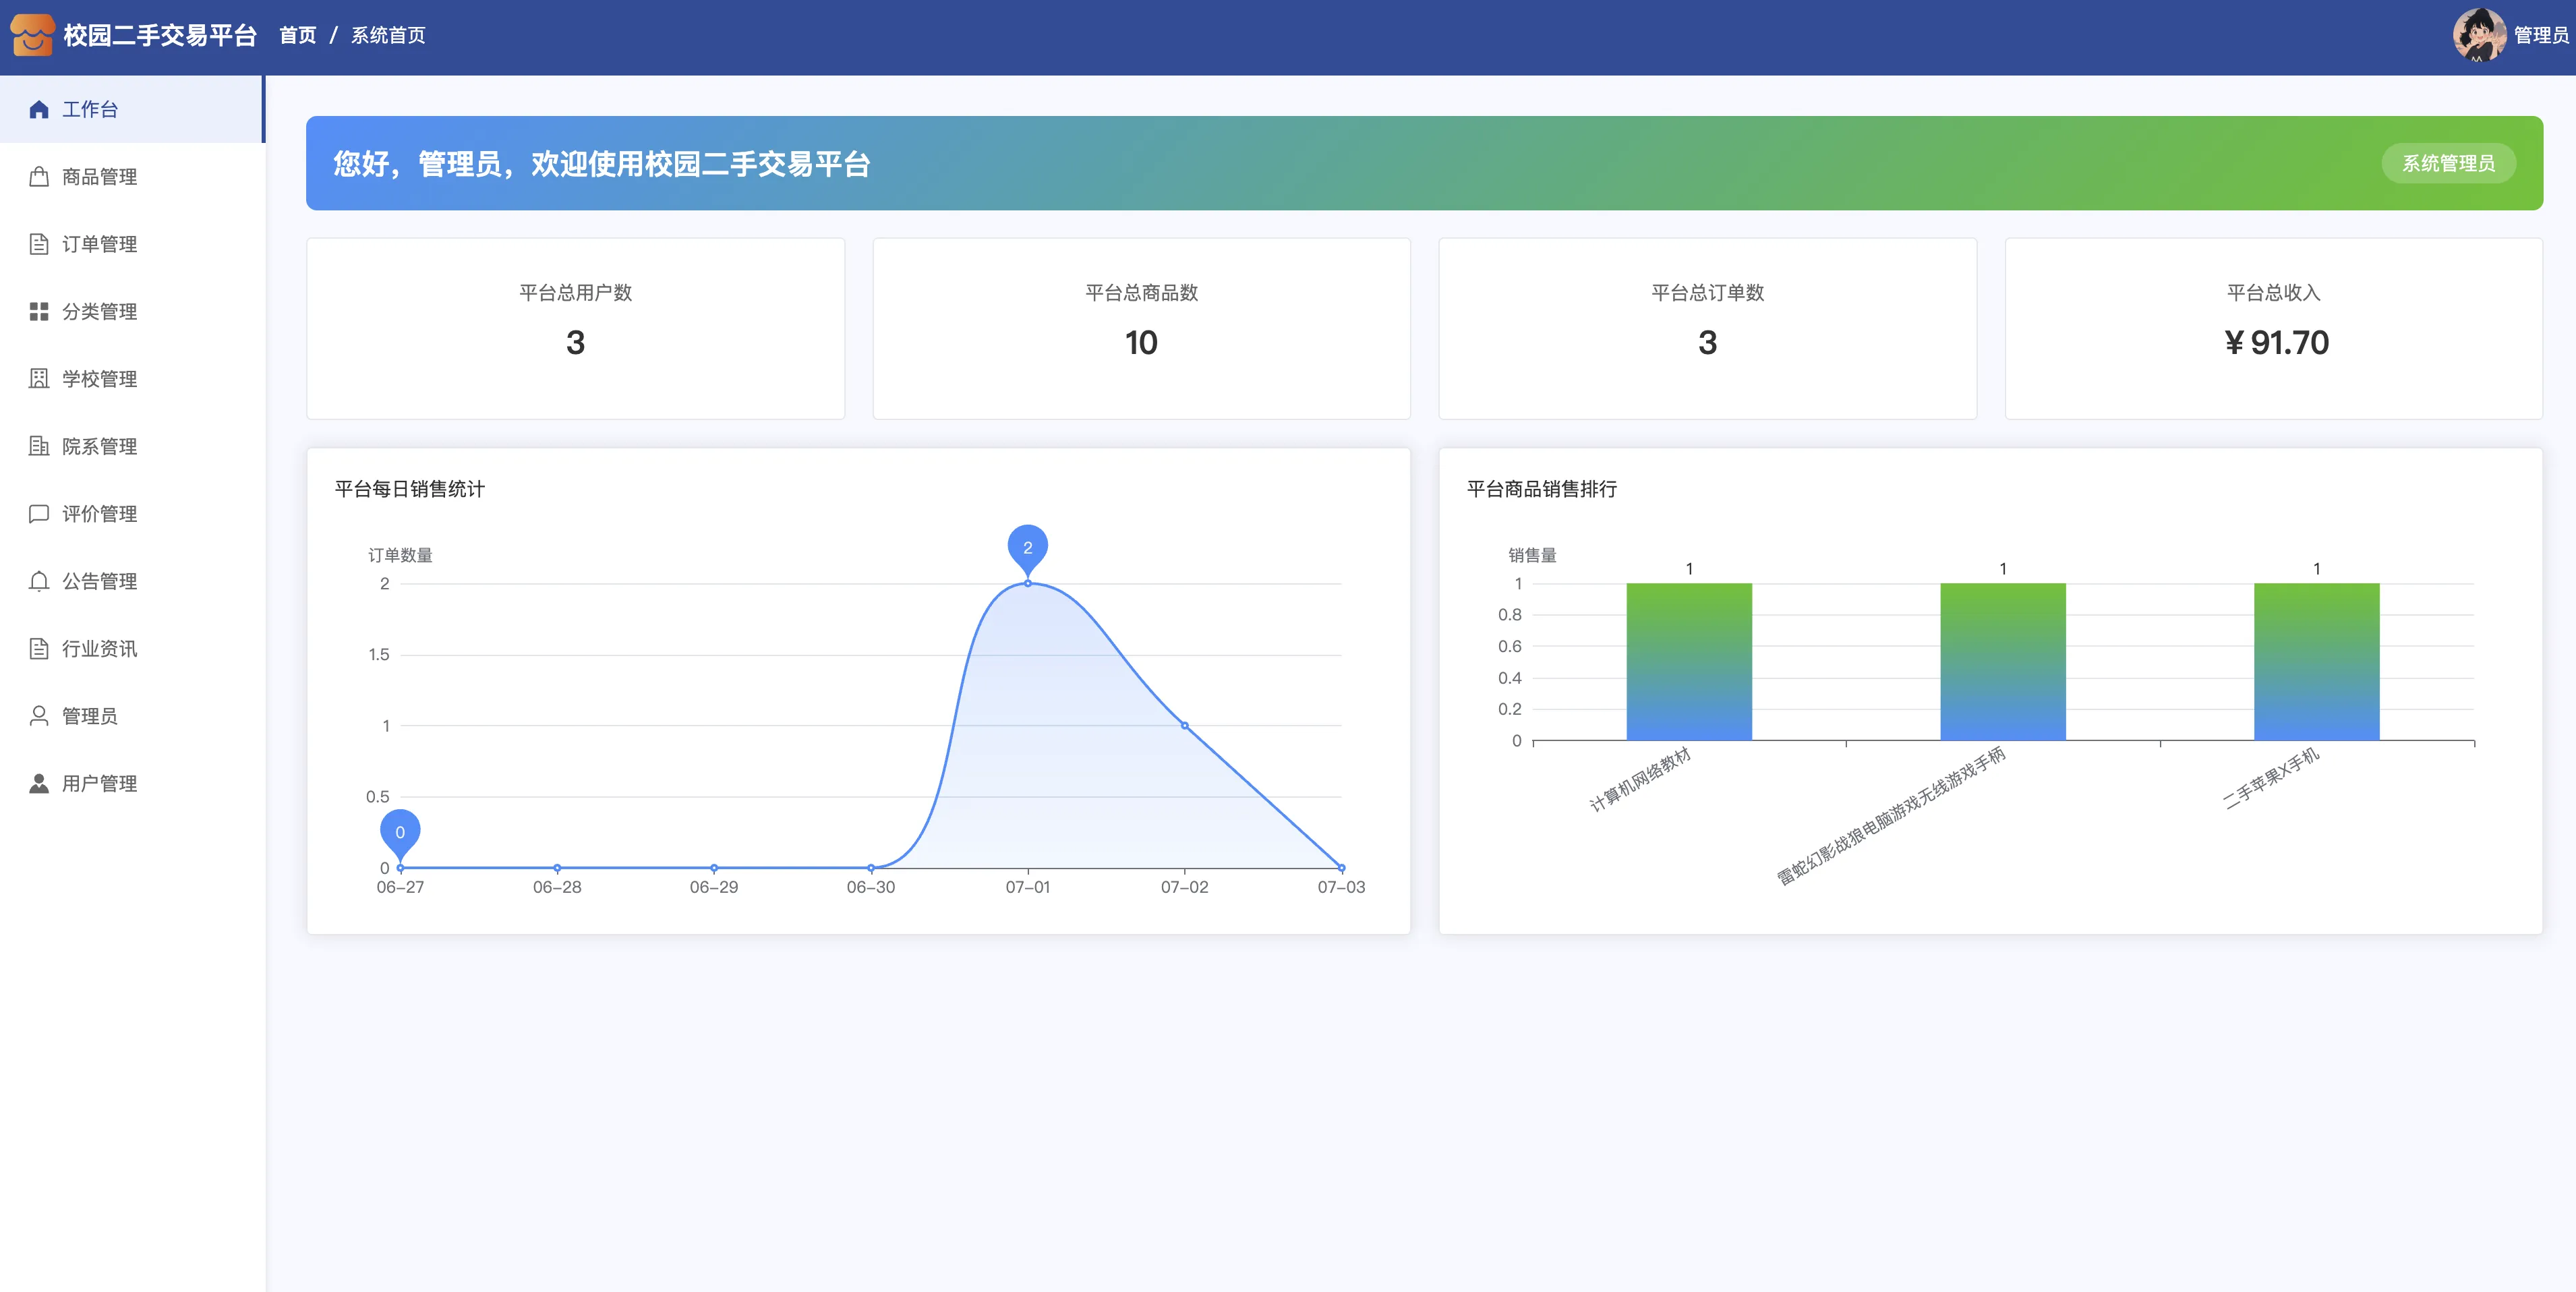
Task: Click the 06-27 zero marker bubble
Action: pyautogui.click(x=400, y=831)
